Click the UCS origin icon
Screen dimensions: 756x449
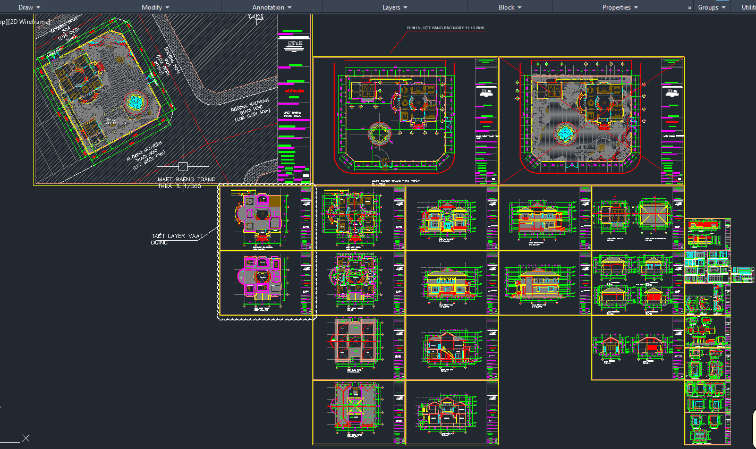[x=25, y=438]
